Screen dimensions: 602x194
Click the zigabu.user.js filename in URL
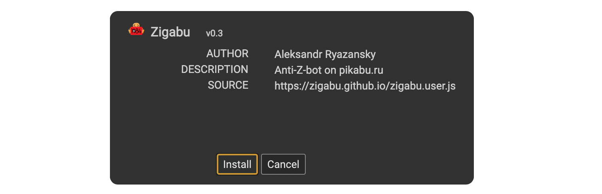pos(423,86)
